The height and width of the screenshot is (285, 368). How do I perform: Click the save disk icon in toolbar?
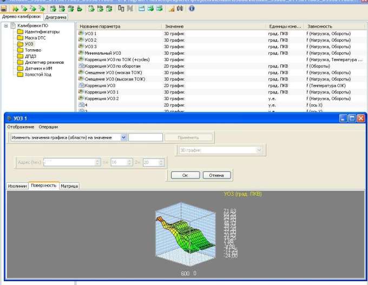[3, 9]
